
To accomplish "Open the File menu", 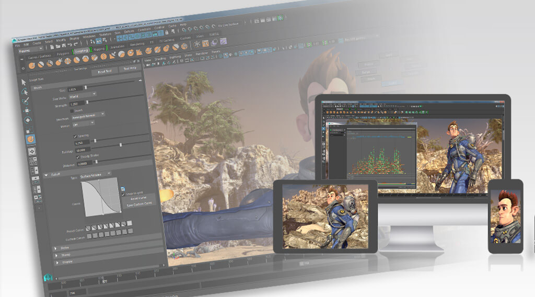I will [17, 45].
